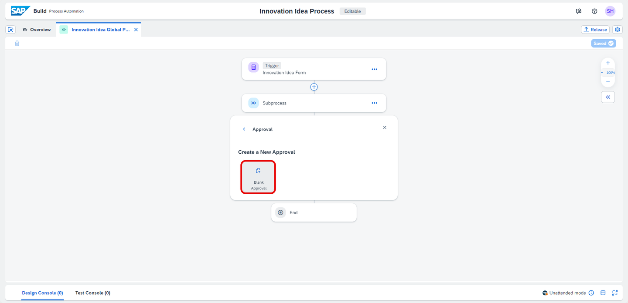Click the SAP logo

(20, 11)
